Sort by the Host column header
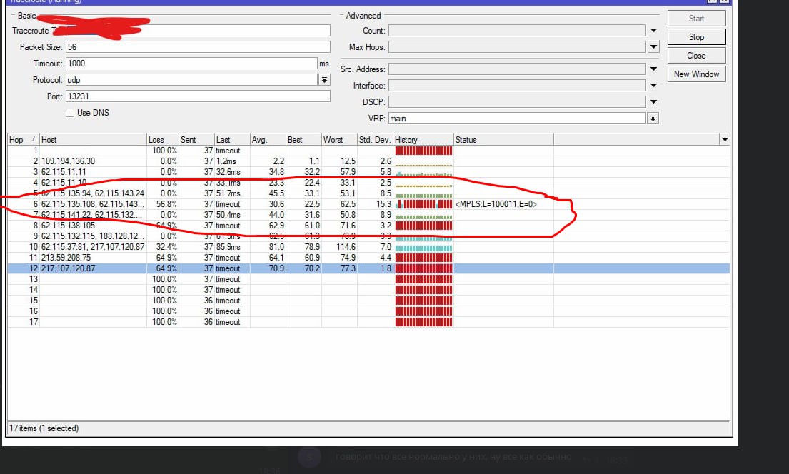789x474 pixels. [93, 139]
